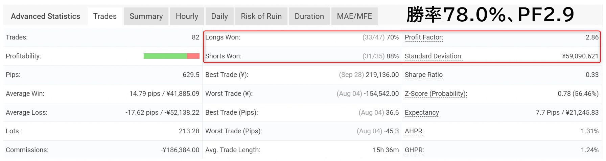Screen dimensions: 606x161
Task: Click the Profit Factor label link
Action: click(x=424, y=37)
